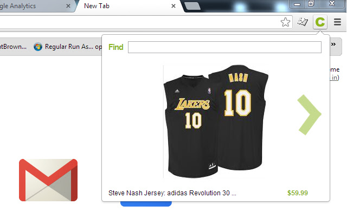Open the Gmail app shortcut

48,180
